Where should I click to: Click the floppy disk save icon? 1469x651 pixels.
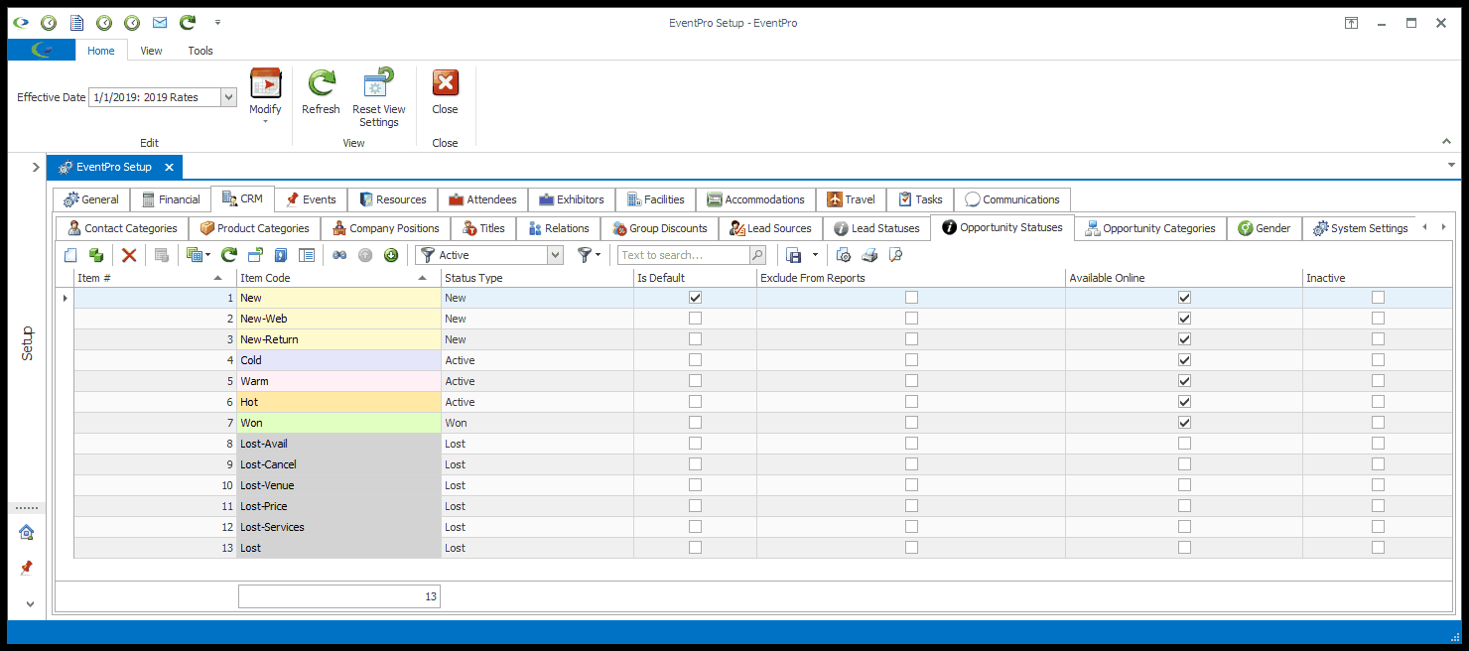click(x=793, y=255)
